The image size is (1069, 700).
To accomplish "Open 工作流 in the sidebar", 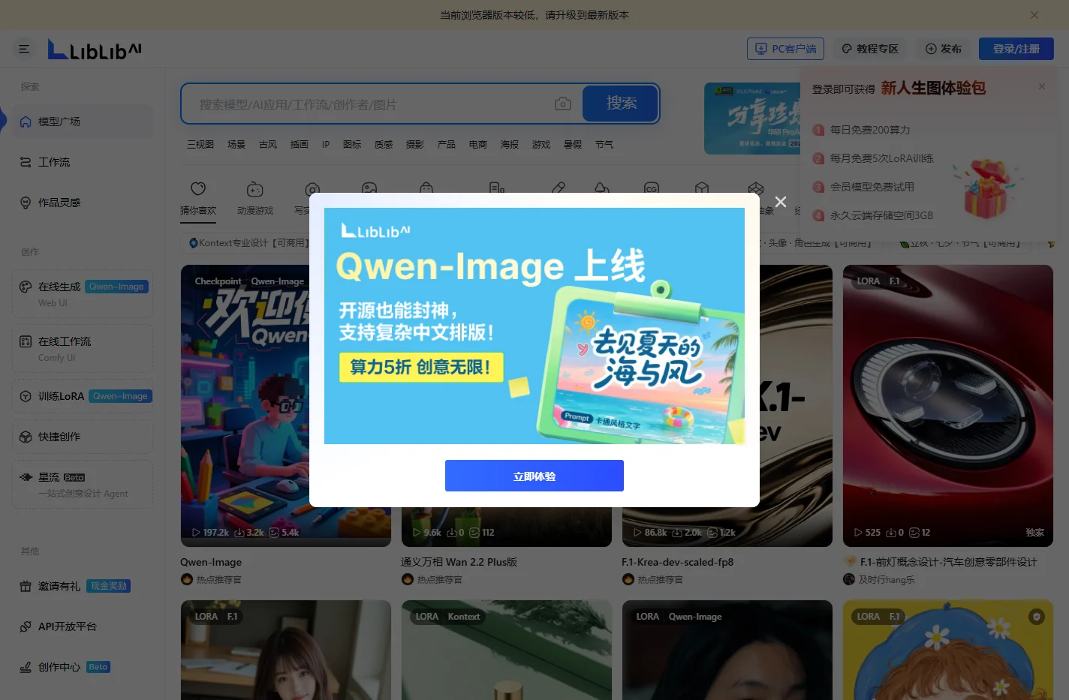I will coord(83,162).
